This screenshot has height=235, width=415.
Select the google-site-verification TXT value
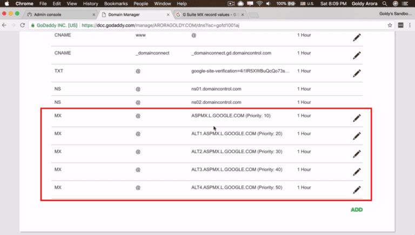tap(240, 71)
